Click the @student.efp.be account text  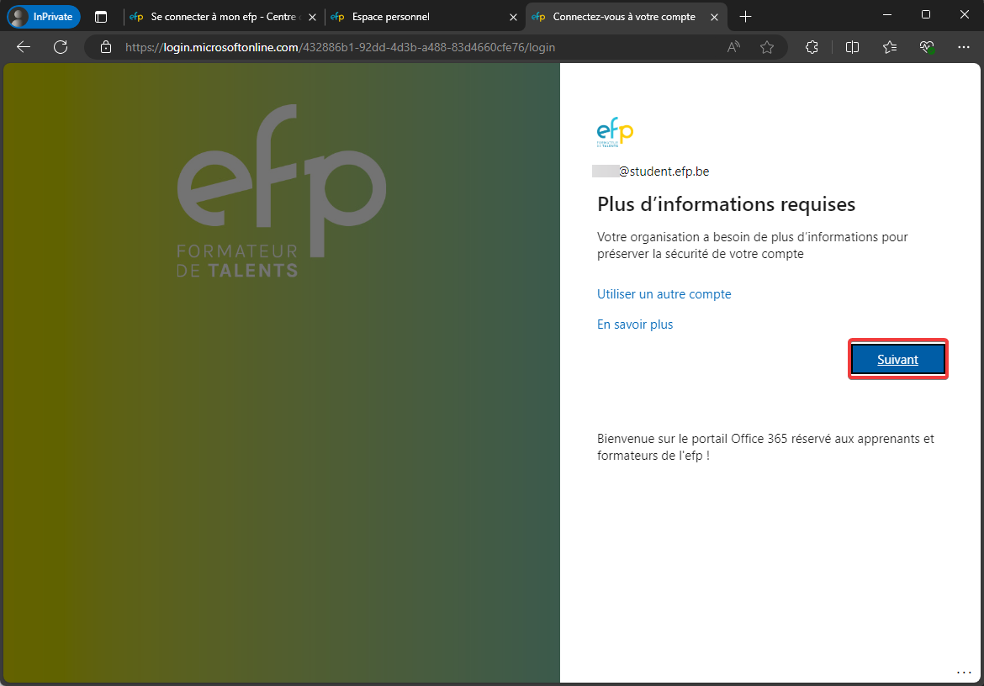(x=664, y=171)
